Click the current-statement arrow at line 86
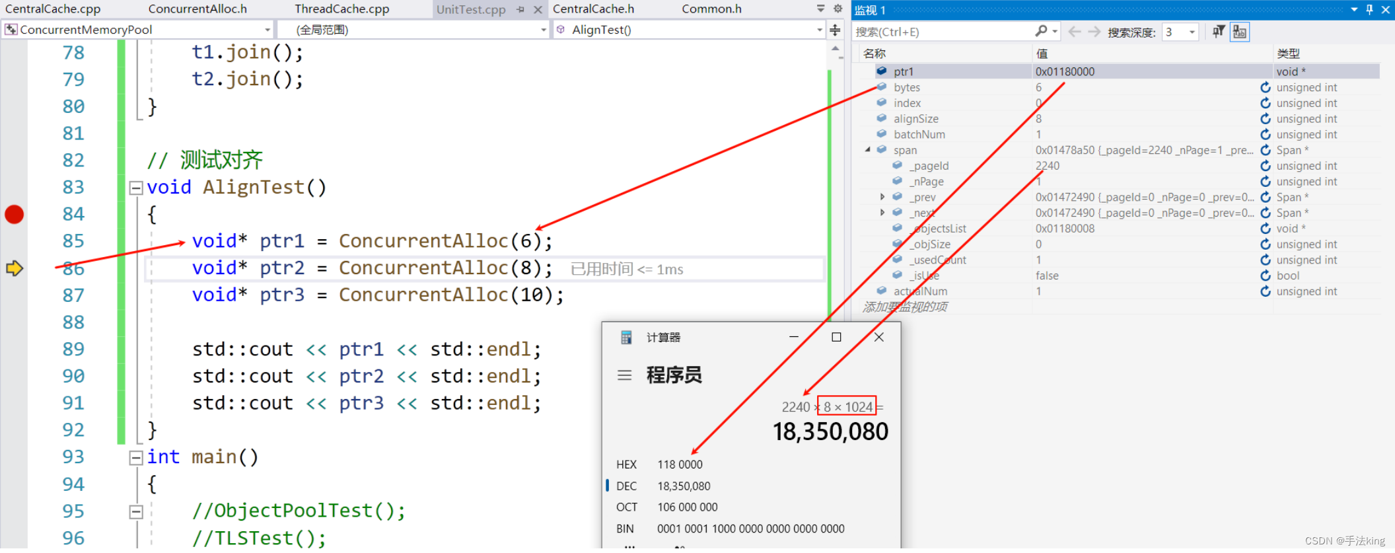This screenshot has width=1395, height=553. pyautogui.click(x=14, y=268)
